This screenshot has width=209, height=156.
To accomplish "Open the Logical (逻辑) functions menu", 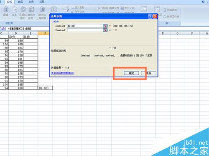I will [x=6, y=12].
